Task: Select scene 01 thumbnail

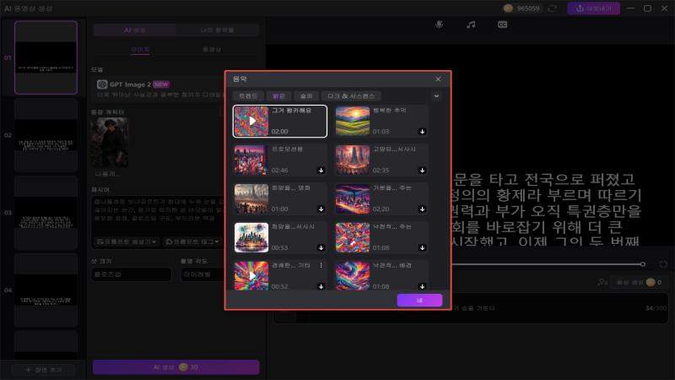Action: [x=46, y=57]
